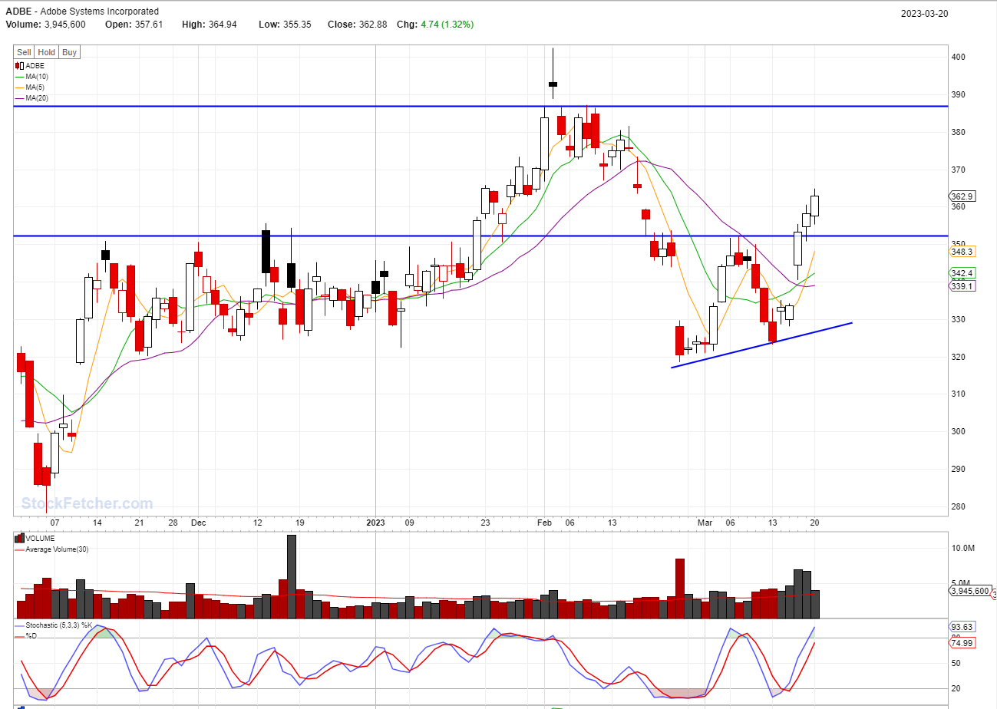Select the MA(10) legend entry
The image size is (997, 709).
tap(31, 77)
